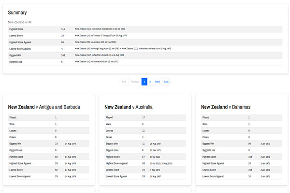Click 'Highest Score' label in Bahamas card
Viewport: 290px width, 193px height.
tap(209, 157)
